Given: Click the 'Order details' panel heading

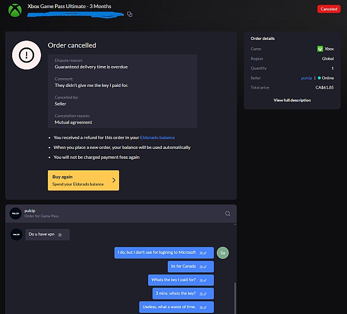Looking at the screenshot, I should (263, 39).
